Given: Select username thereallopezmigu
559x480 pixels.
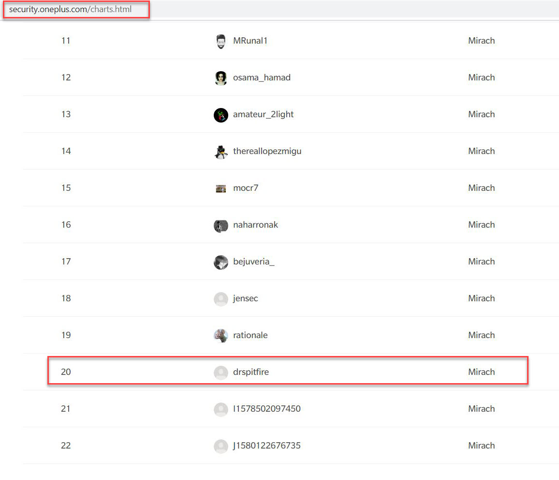Looking at the screenshot, I should tap(267, 151).
